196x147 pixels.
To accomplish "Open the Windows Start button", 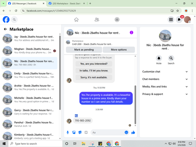I will pos(4,144).
